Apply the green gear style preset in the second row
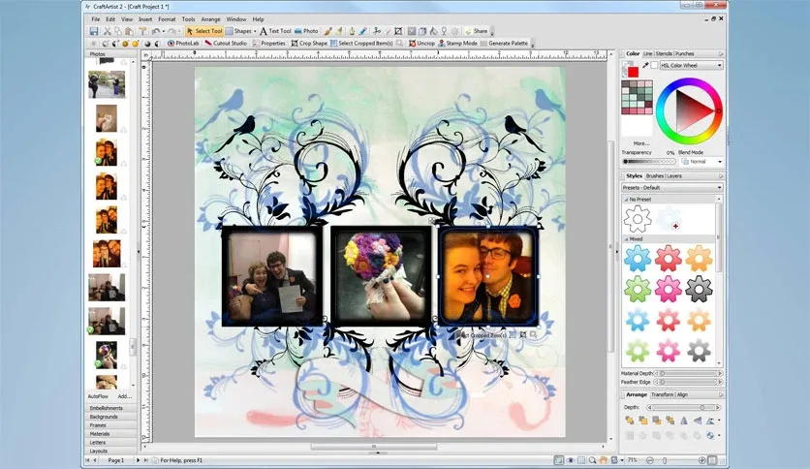The image size is (810, 469). click(638, 289)
